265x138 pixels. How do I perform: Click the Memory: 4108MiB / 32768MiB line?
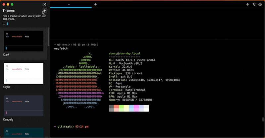(130, 100)
